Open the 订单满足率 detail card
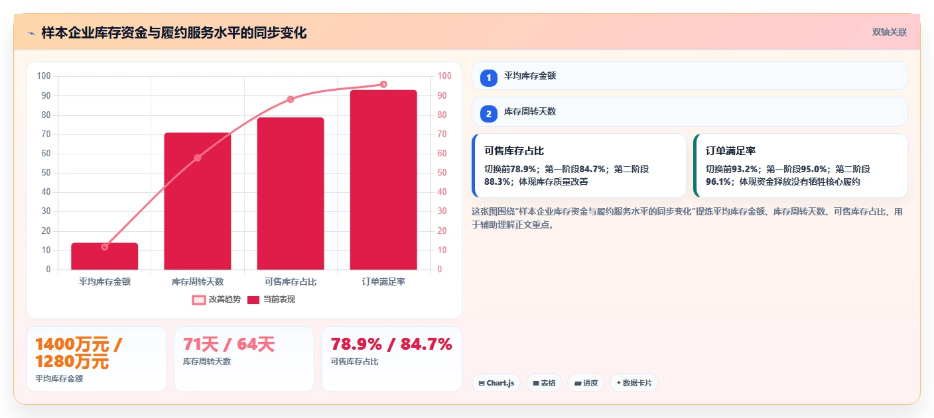934x418 pixels. click(801, 166)
